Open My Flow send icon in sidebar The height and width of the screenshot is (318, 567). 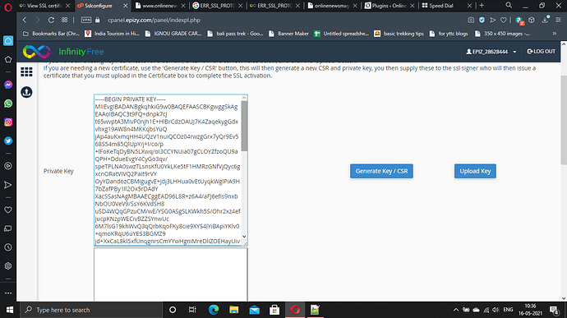click(x=8, y=185)
